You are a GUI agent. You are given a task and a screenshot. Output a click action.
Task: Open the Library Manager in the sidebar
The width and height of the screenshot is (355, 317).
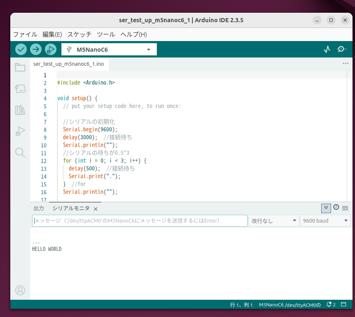pos(20,110)
